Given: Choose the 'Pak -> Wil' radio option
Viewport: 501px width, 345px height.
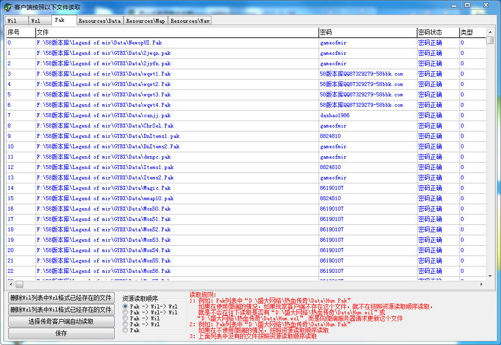Looking at the screenshot, I should (125, 318).
